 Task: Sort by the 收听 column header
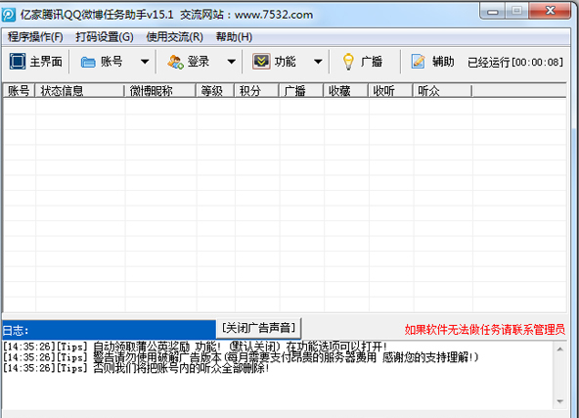(390, 90)
